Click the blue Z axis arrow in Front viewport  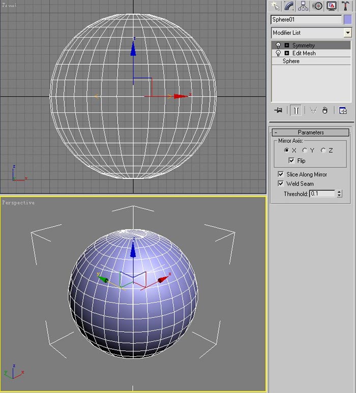133,48
